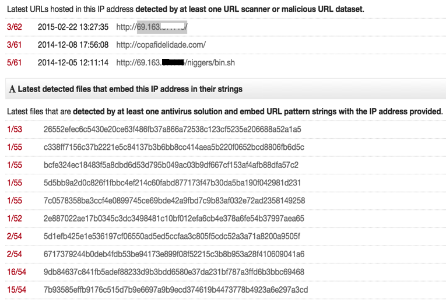
Task: Click the 15/54 detection ratio
Action: tap(16, 290)
